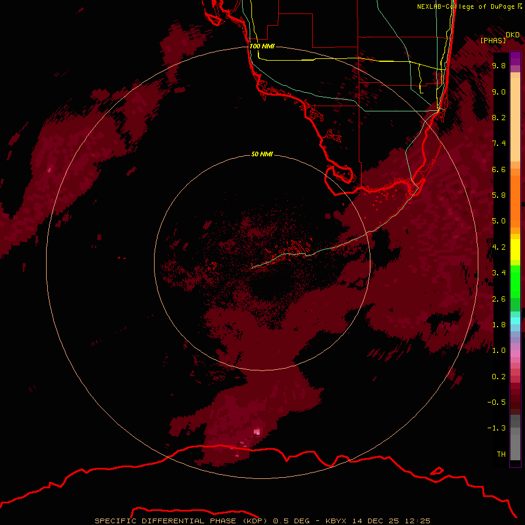Click the 1.0 value on color scale
525x525 pixels.
[499, 351]
